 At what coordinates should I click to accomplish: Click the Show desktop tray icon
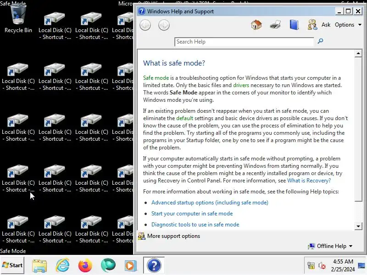[361, 265]
